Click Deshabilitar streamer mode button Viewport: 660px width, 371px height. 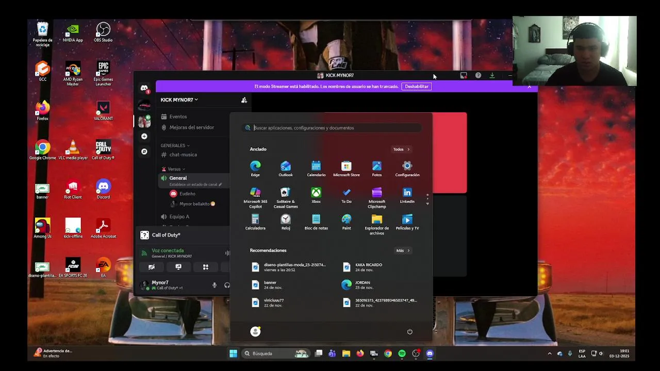[x=417, y=87]
